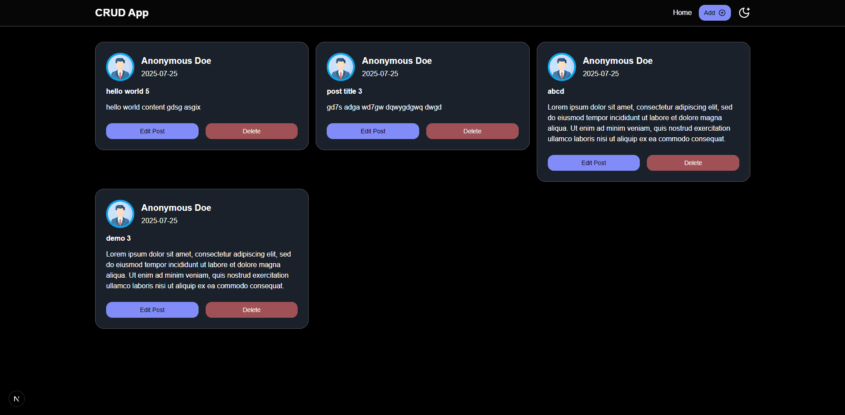Edit the hello world 5 post
Viewport: 845px width, 415px height.
152,131
